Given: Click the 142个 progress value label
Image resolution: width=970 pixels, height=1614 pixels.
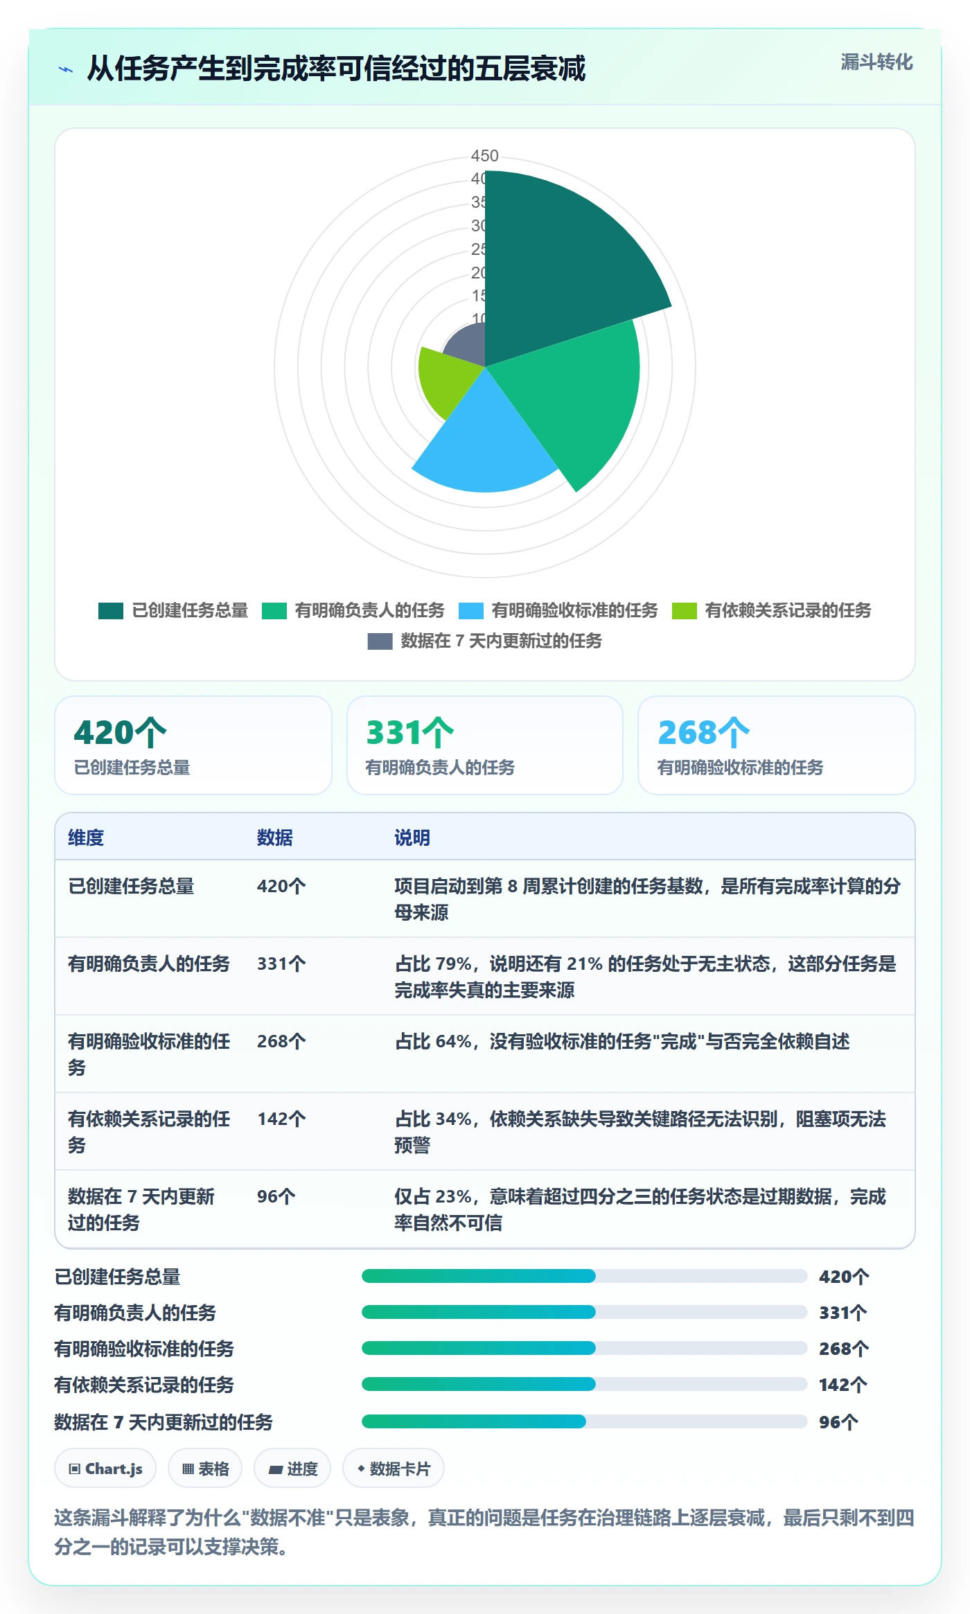Looking at the screenshot, I should tap(843, 1385).
